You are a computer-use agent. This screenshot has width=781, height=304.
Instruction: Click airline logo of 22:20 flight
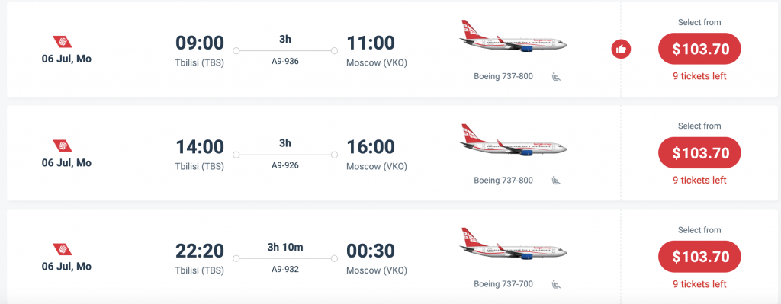click(63, 249)
